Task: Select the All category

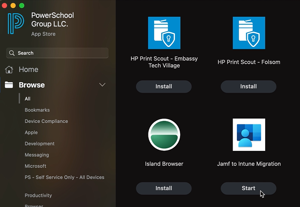Action: [x=27, y=99]
